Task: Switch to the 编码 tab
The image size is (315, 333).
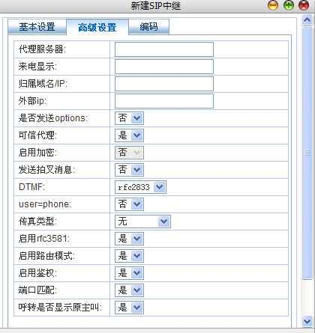Action: [149, 27]
